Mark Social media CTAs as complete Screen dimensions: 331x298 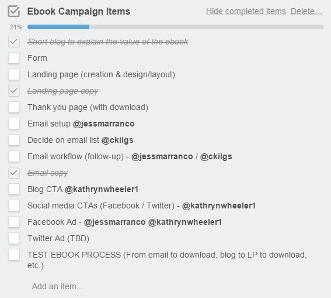14,205
